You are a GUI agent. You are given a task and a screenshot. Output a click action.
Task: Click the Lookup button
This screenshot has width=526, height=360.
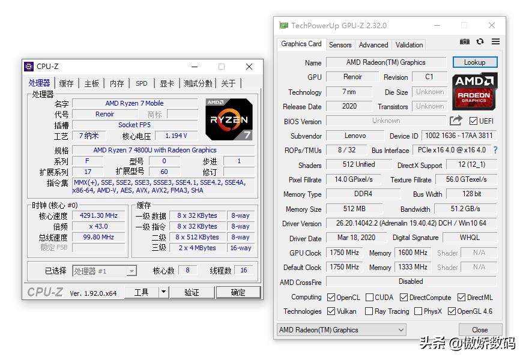475,62
